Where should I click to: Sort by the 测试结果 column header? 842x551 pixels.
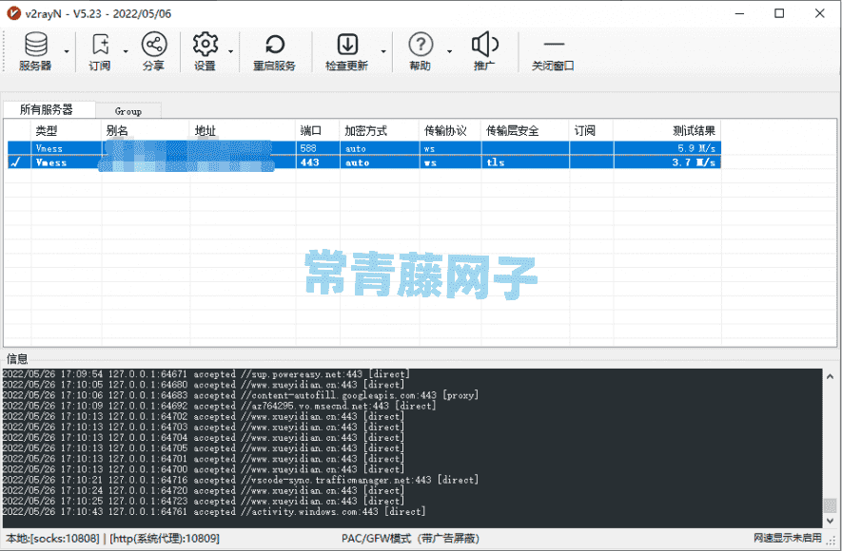tap(668, 130)
